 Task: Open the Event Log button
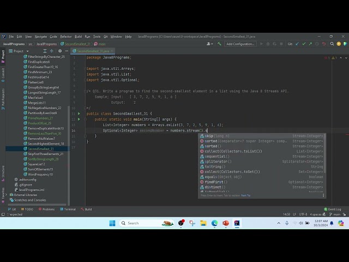333,209
